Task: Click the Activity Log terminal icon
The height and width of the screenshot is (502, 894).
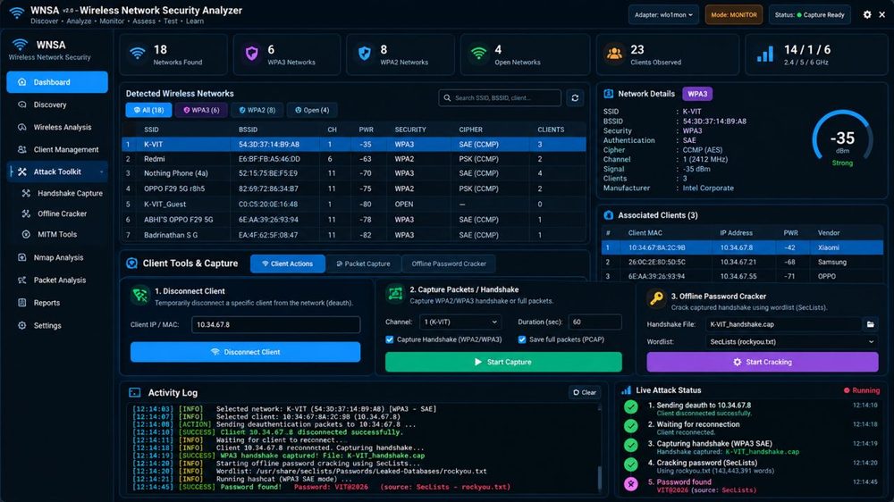Action: coord(135,393)
